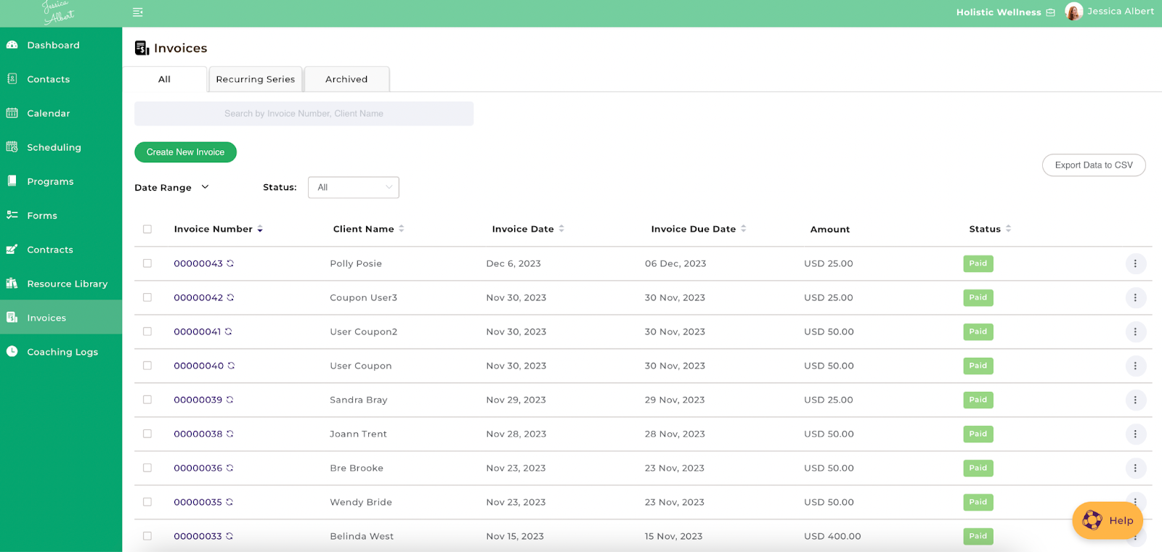Switch to the Archived tab
Viewport: 1162px width, 552px height.
click(x=346, y=79)
